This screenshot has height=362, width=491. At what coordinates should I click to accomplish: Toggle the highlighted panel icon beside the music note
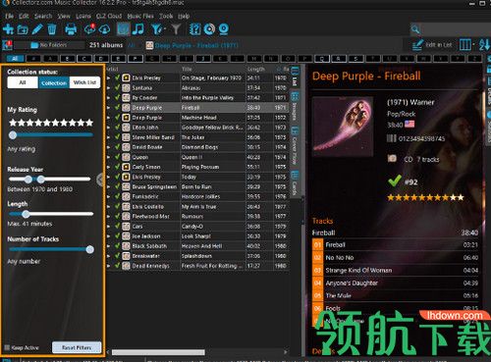tap(123, 29)
